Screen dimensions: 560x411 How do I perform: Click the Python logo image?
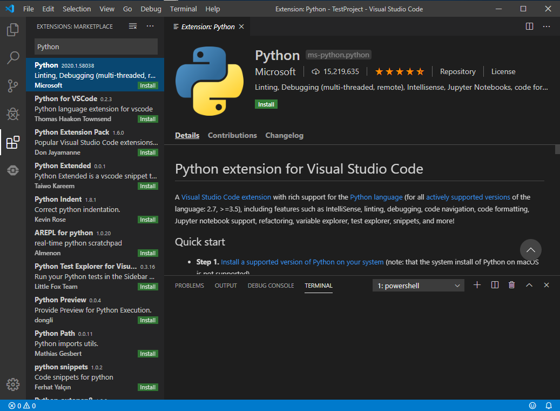[210, 81]
